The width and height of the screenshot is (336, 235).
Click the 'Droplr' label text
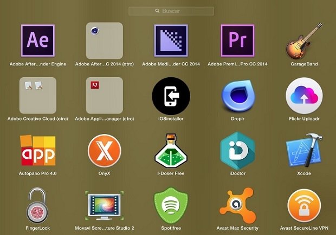pos(237,118)
